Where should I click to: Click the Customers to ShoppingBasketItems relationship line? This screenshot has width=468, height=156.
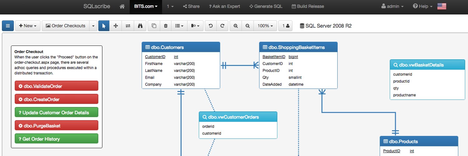click(240, 65)
